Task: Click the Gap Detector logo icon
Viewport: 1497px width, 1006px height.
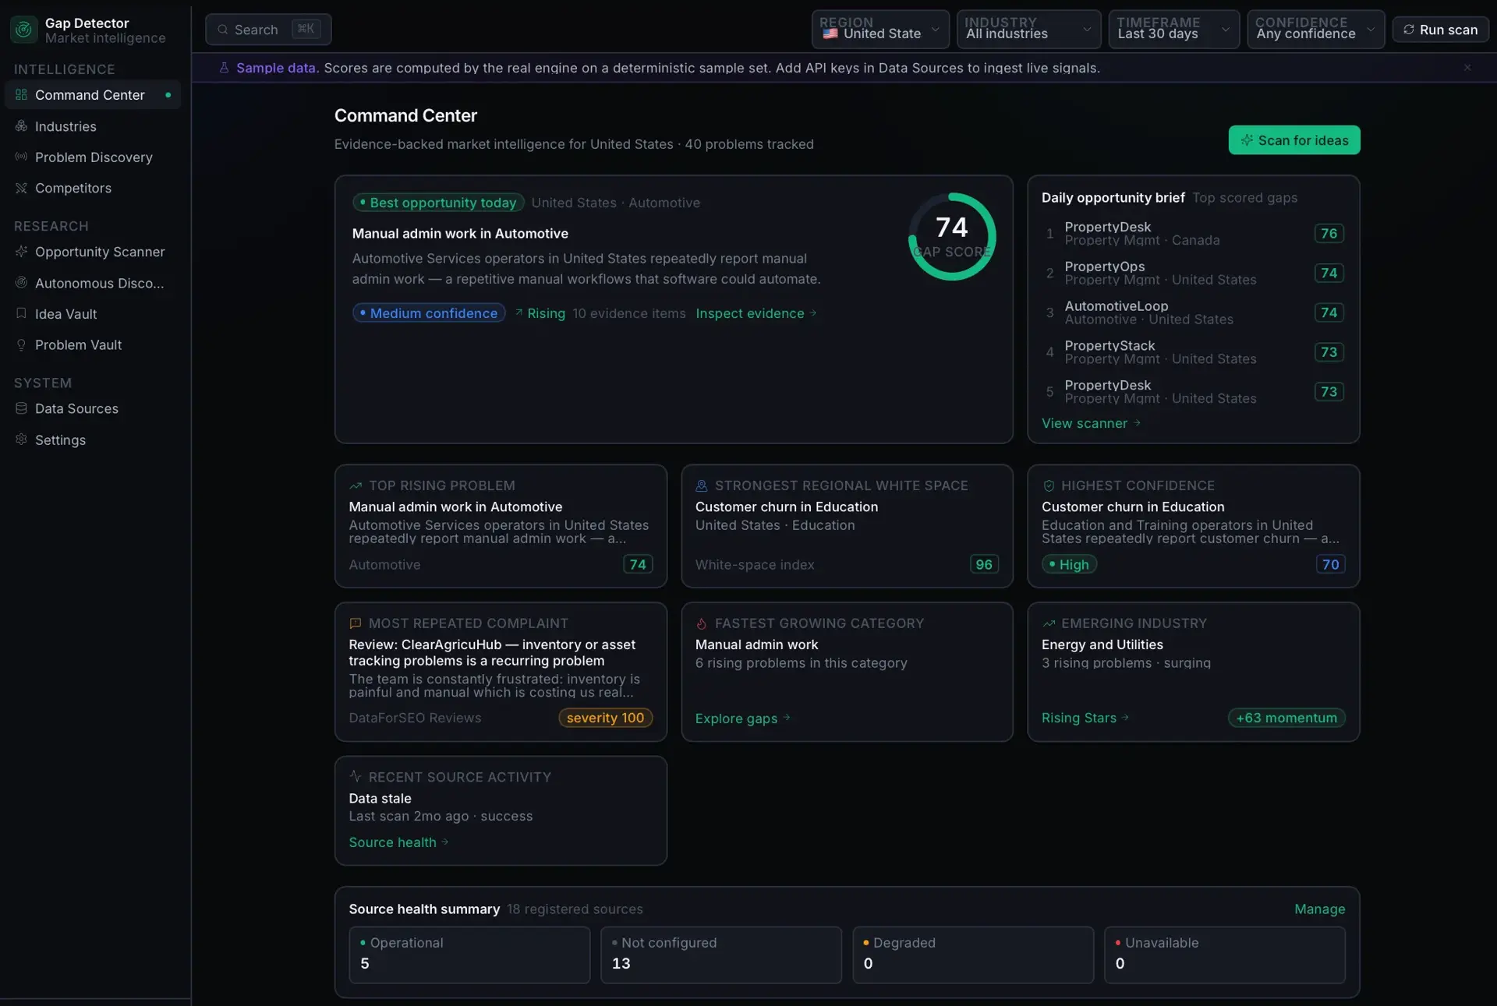Action: [23, 30]
